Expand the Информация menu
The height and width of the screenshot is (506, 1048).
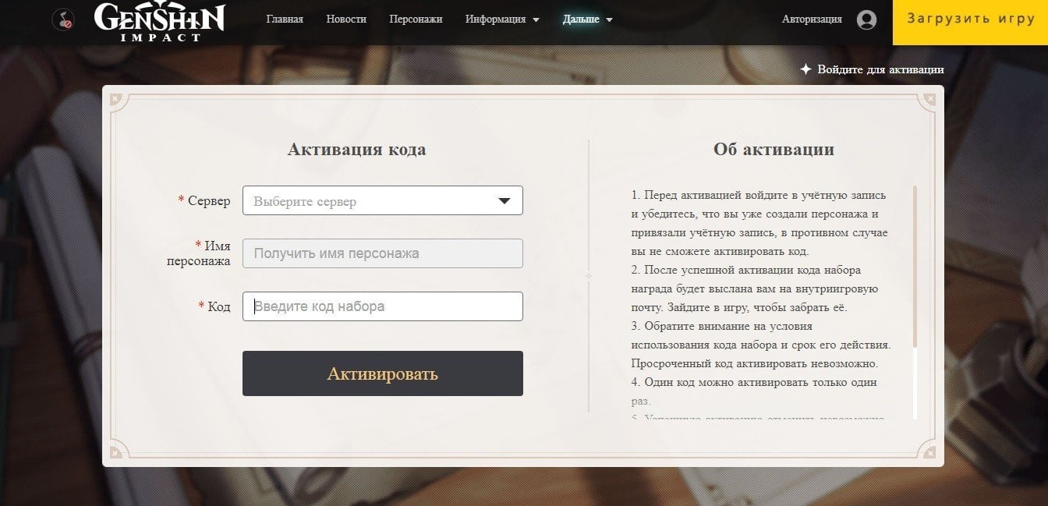pyautogui.click(x=502, y=19)
